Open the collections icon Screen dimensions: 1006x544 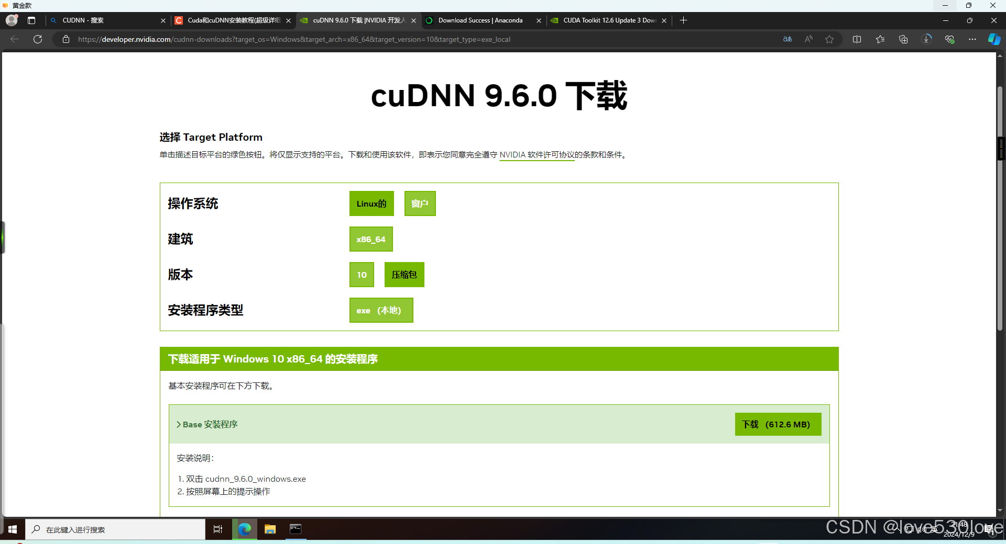[903, 39]
